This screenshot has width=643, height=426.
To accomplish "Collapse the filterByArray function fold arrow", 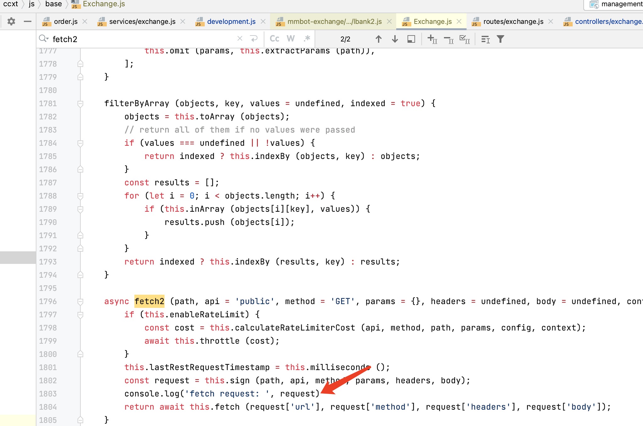I will [80, 103].
